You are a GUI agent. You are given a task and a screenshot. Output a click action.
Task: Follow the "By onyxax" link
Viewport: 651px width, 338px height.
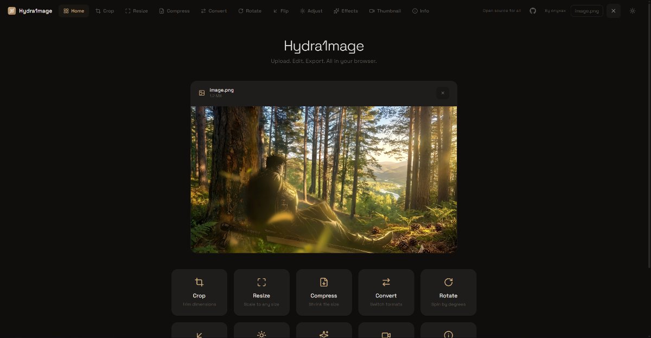pyautogui.click(x=555, y=11)
